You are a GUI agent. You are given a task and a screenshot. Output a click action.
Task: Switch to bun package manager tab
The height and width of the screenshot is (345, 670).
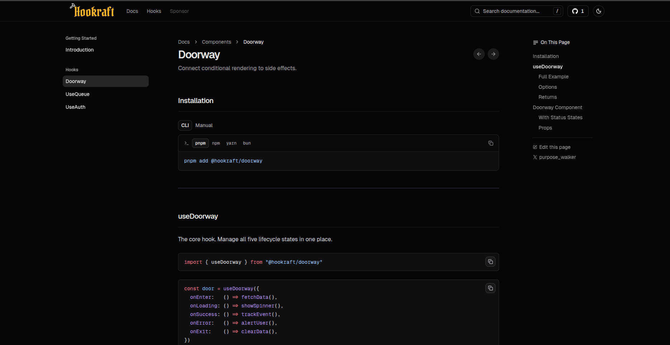[x=247, y=143]
